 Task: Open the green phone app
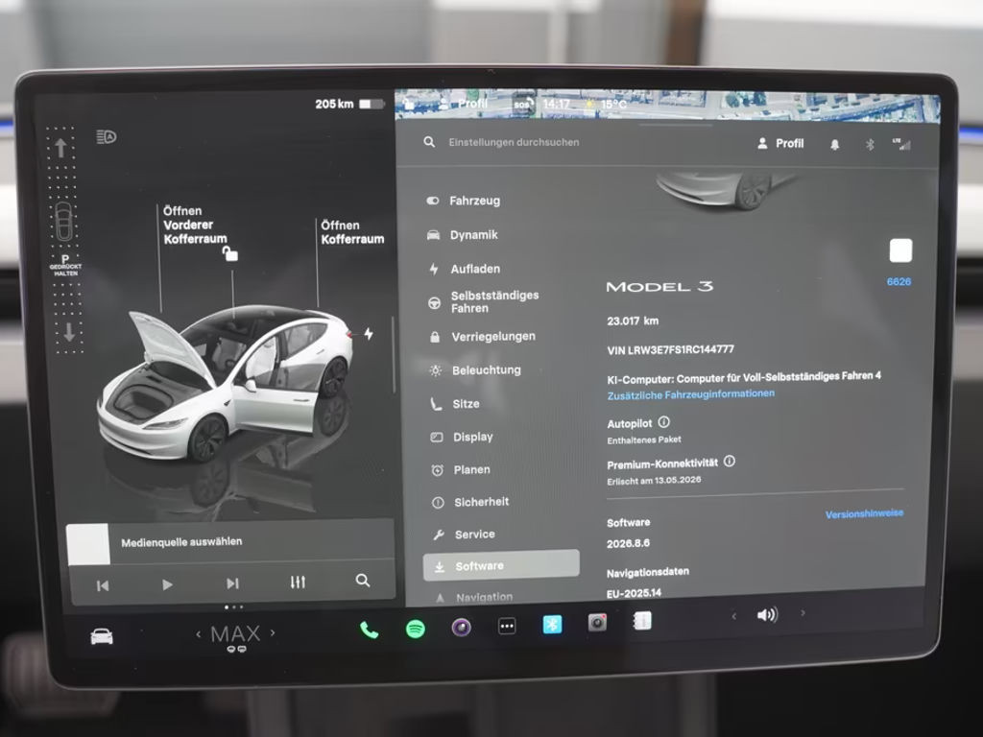[370, 630]
